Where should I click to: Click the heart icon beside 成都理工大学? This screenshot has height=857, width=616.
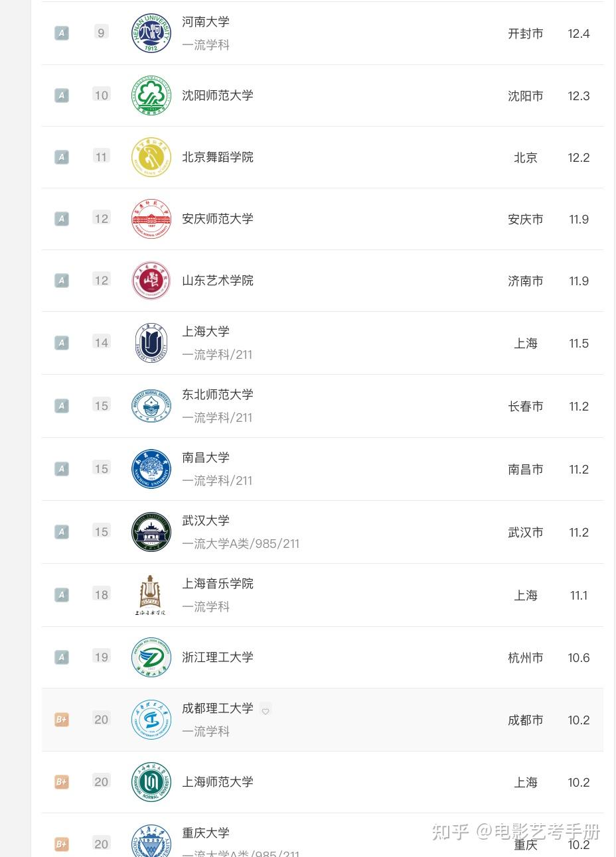point(266,711)
